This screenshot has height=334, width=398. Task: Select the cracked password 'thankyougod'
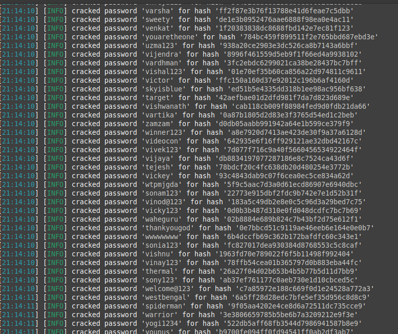coord(167,228)
